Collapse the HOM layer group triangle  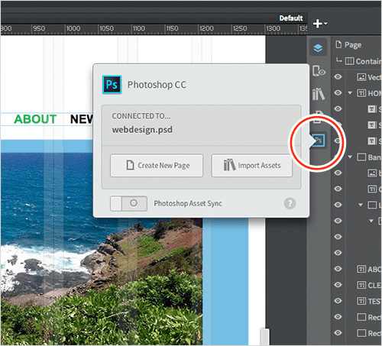click(x=350, y=93)
